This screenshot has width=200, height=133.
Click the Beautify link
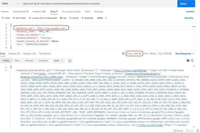click(x=189, y=18)
